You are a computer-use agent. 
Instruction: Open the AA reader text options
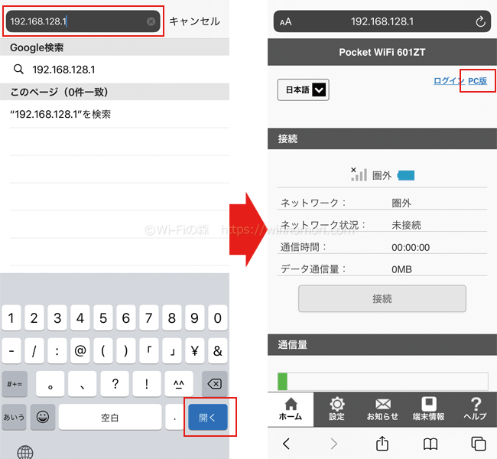pyautogui.click(x=286, y=22)
